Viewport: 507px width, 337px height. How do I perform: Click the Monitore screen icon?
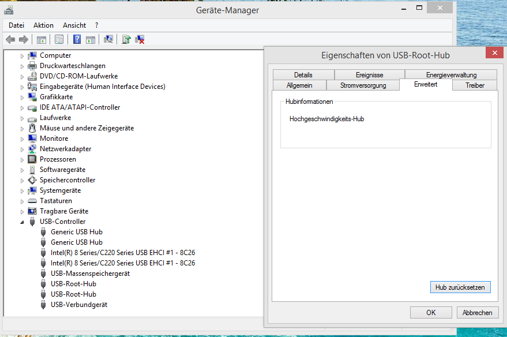[x=32, y=138]
